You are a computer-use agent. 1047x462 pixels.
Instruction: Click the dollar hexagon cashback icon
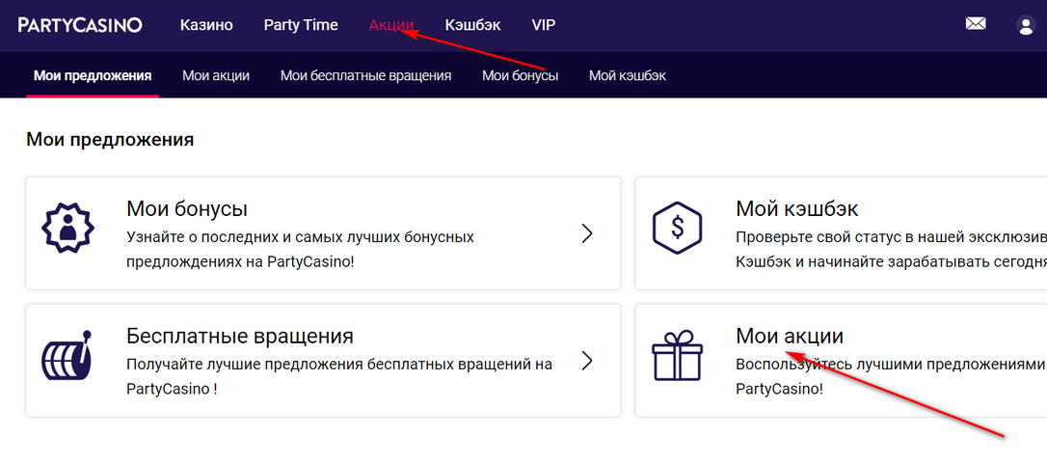[x=677, y=228]
